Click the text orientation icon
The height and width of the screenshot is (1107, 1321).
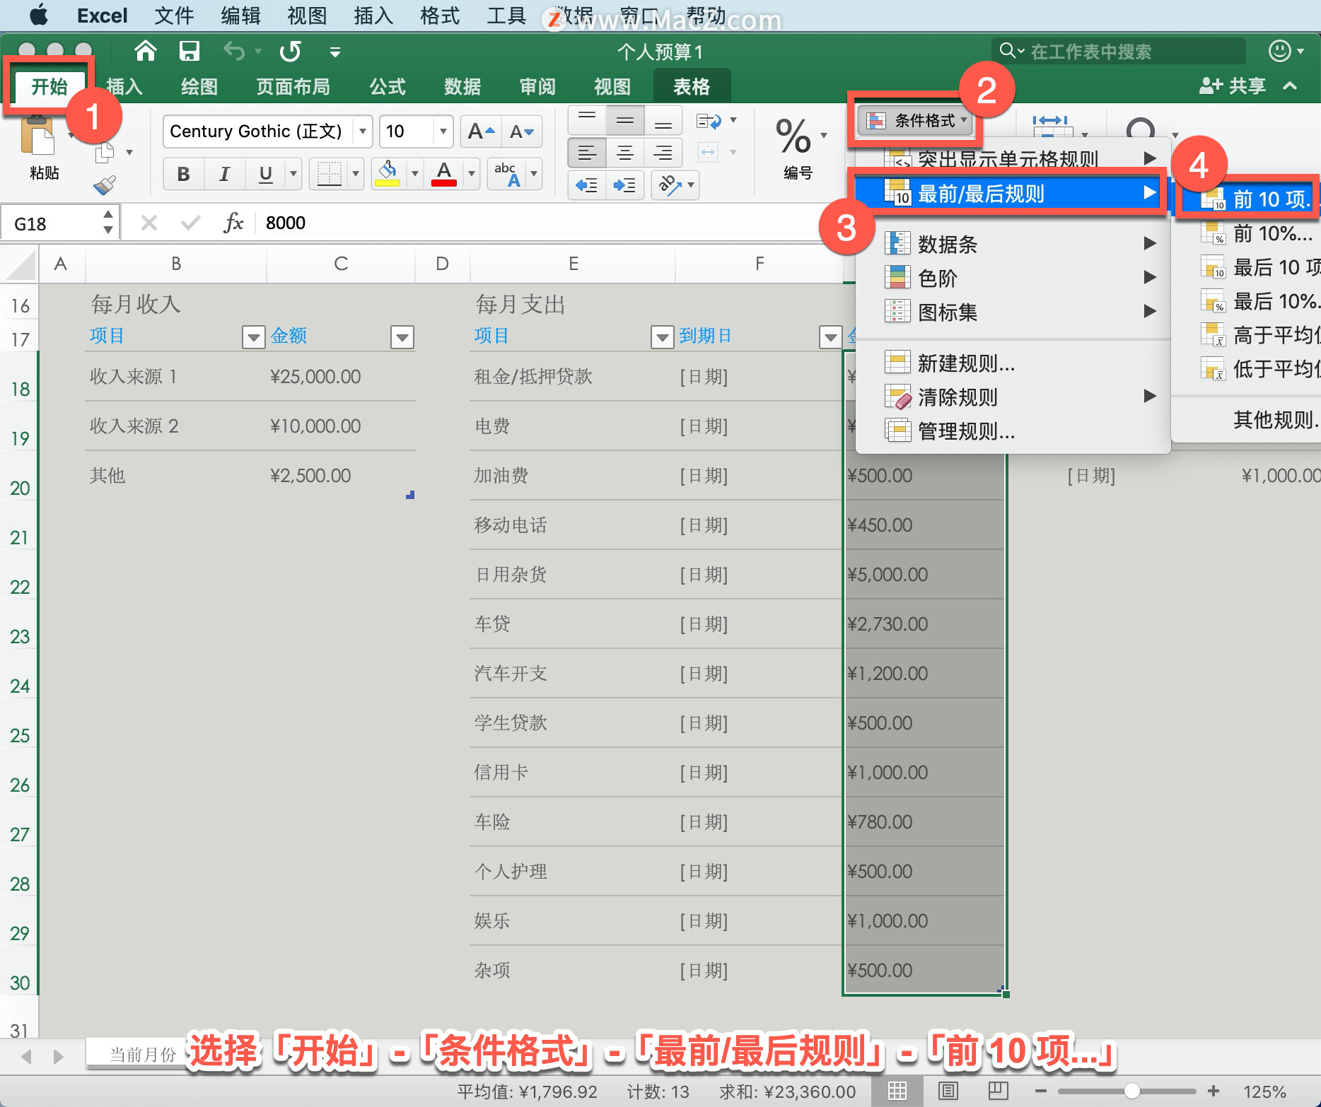[x=669, y=185]
